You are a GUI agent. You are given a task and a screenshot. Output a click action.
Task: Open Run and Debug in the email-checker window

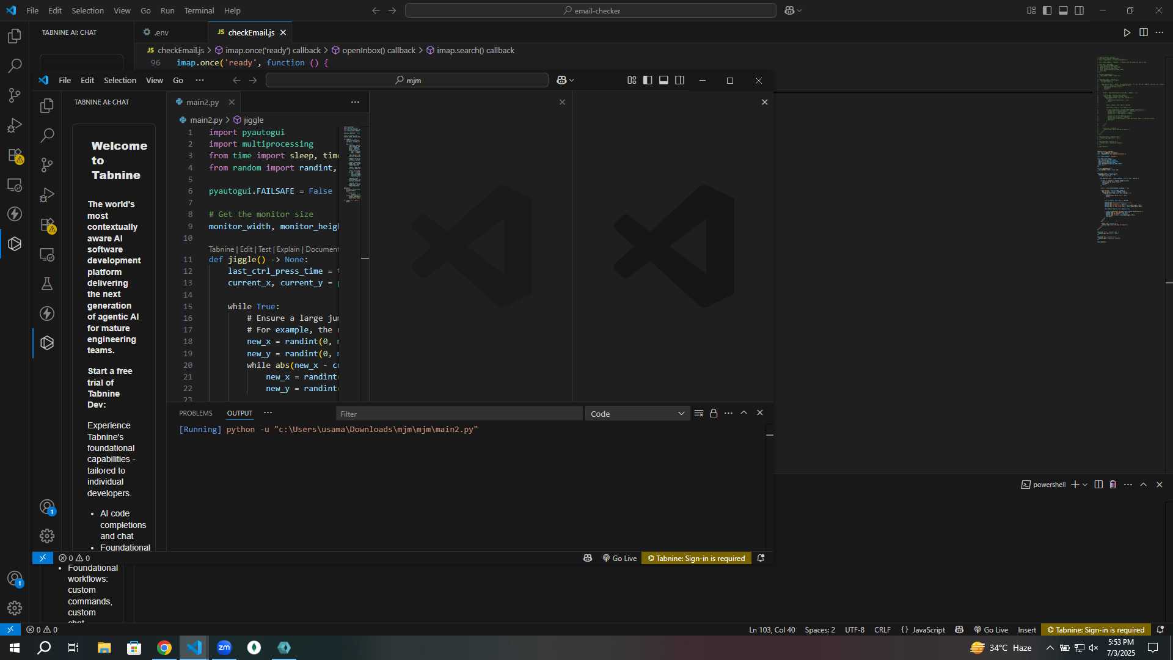click(x=15, y=125)
